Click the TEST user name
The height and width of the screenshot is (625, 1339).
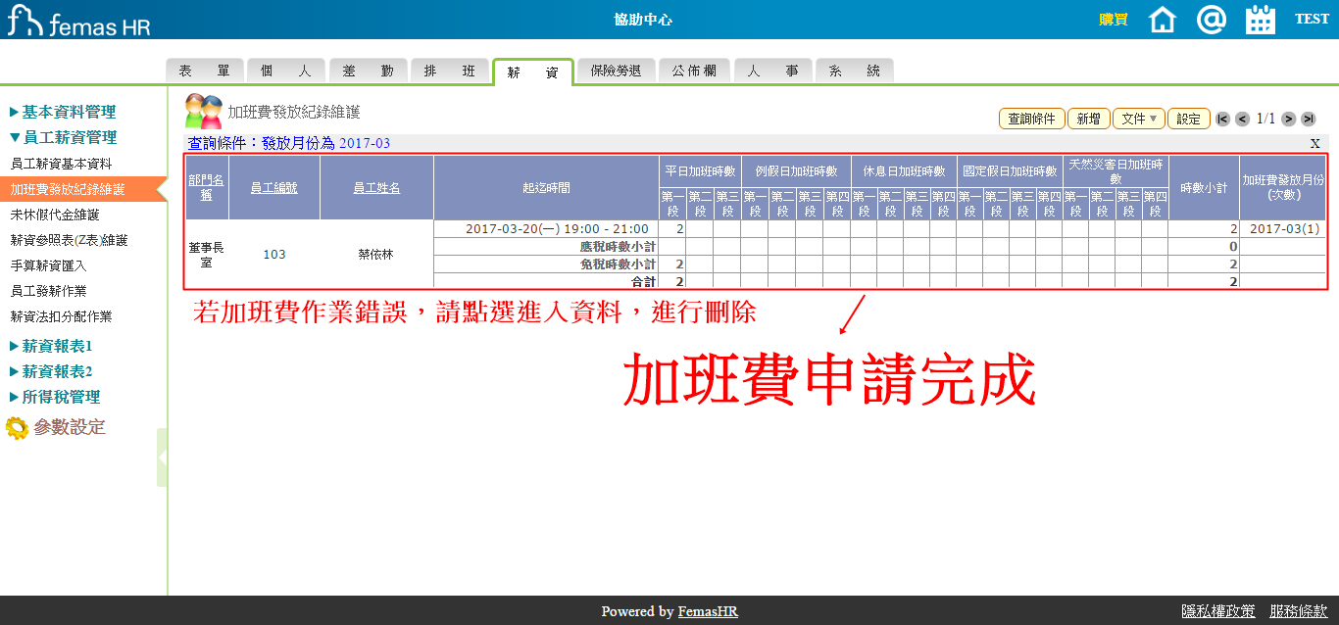pyautogui.click(x=1312, y=20)
